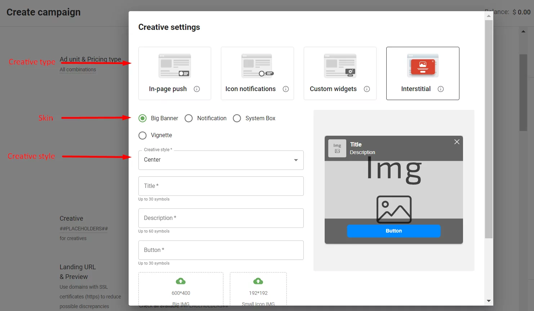Image resolution: width=534 pixels, height=311 pixels.
Task: Click the 192*192 small icon upload cloud
Action: click(x=258, y=281)
